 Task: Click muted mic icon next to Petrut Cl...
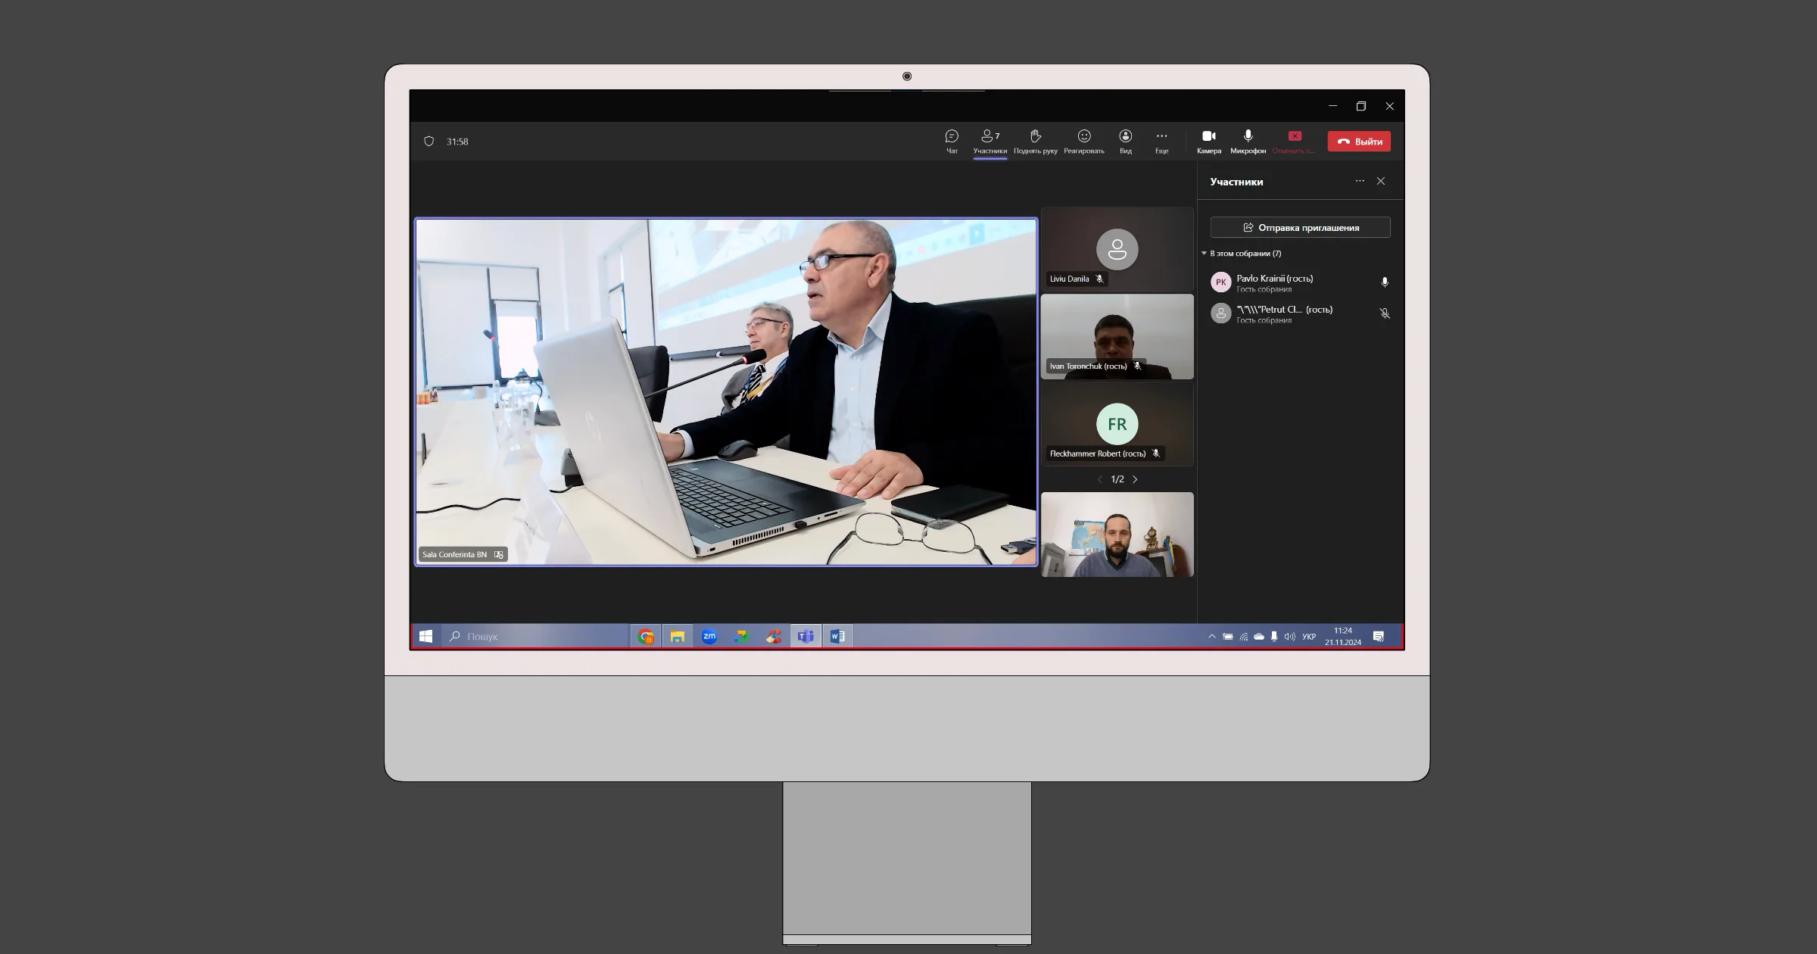click(1385, 313)
